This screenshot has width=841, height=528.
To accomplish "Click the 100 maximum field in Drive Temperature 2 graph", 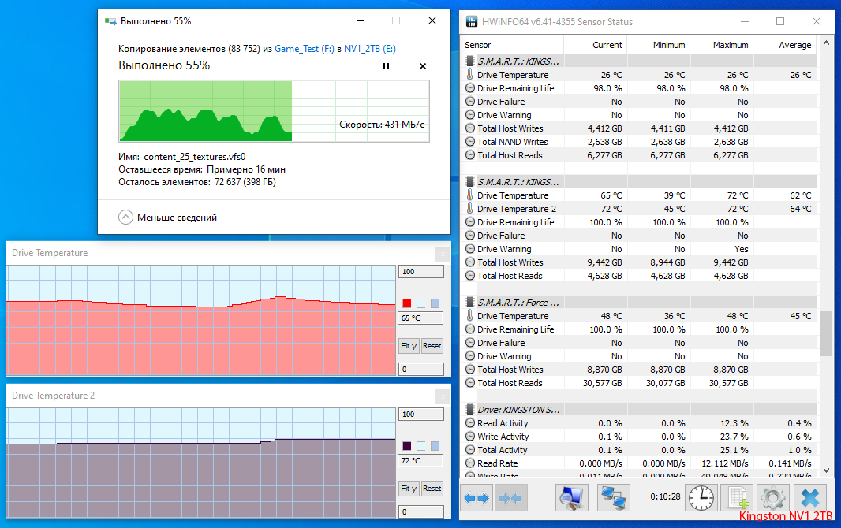I will 421,414.
